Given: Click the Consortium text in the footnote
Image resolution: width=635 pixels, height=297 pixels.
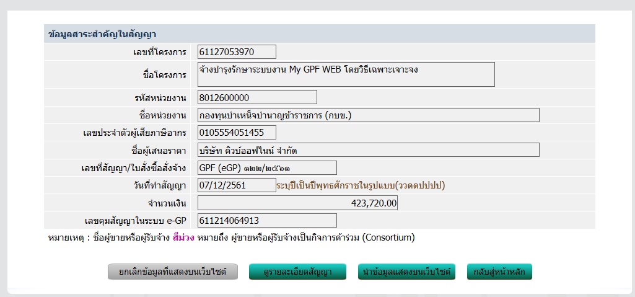Looking at the screenshot, I should 388,237.
